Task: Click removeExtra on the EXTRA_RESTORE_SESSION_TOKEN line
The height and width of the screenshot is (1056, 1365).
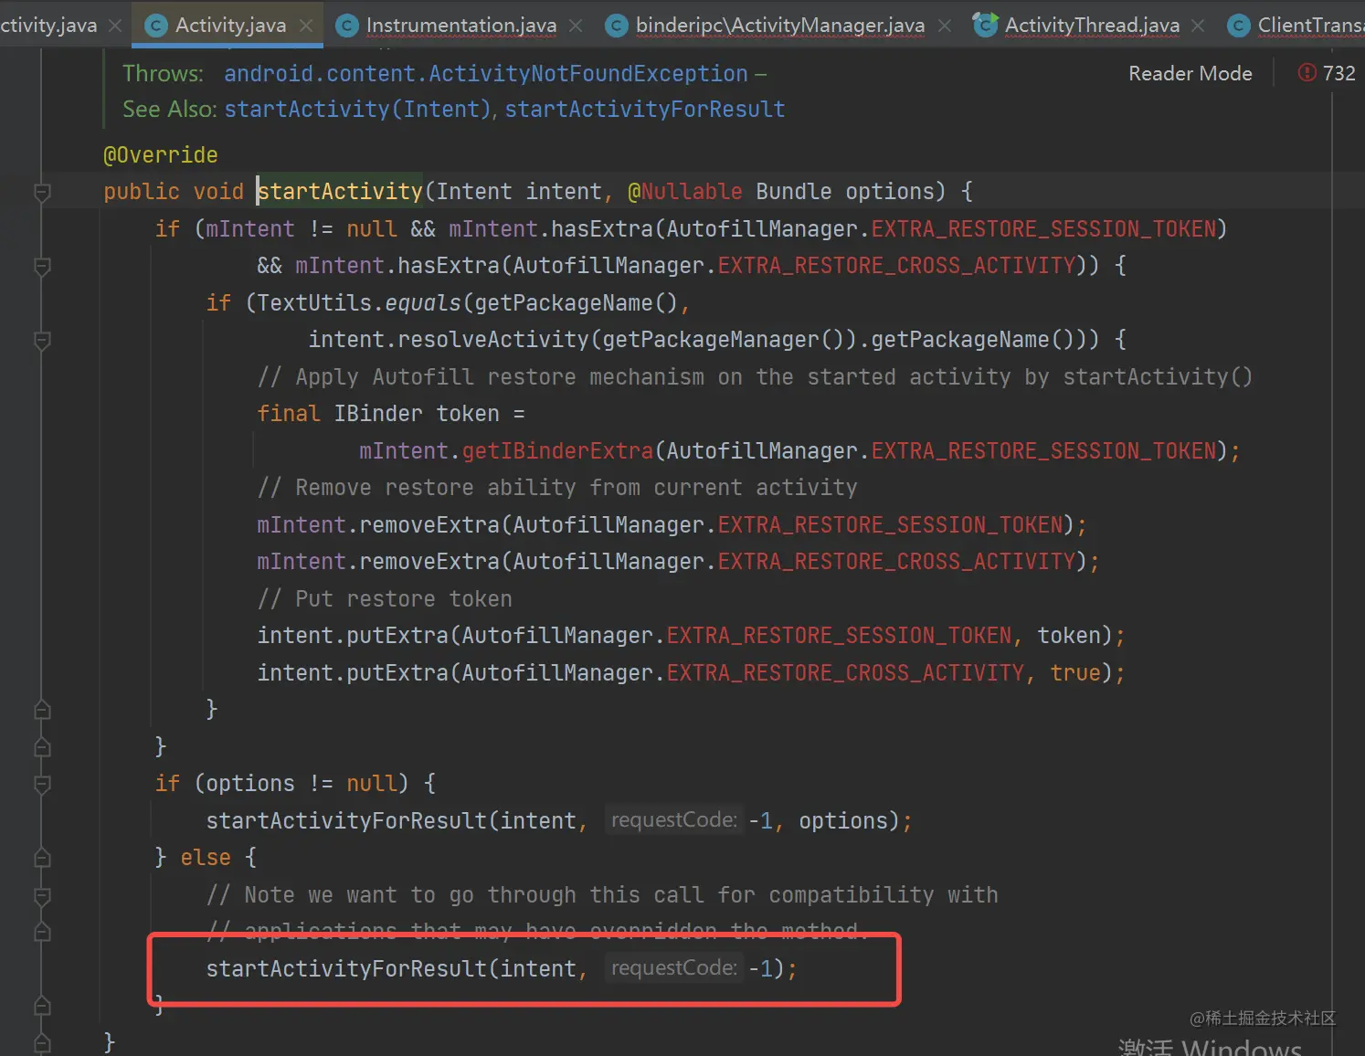Action: 429,525
